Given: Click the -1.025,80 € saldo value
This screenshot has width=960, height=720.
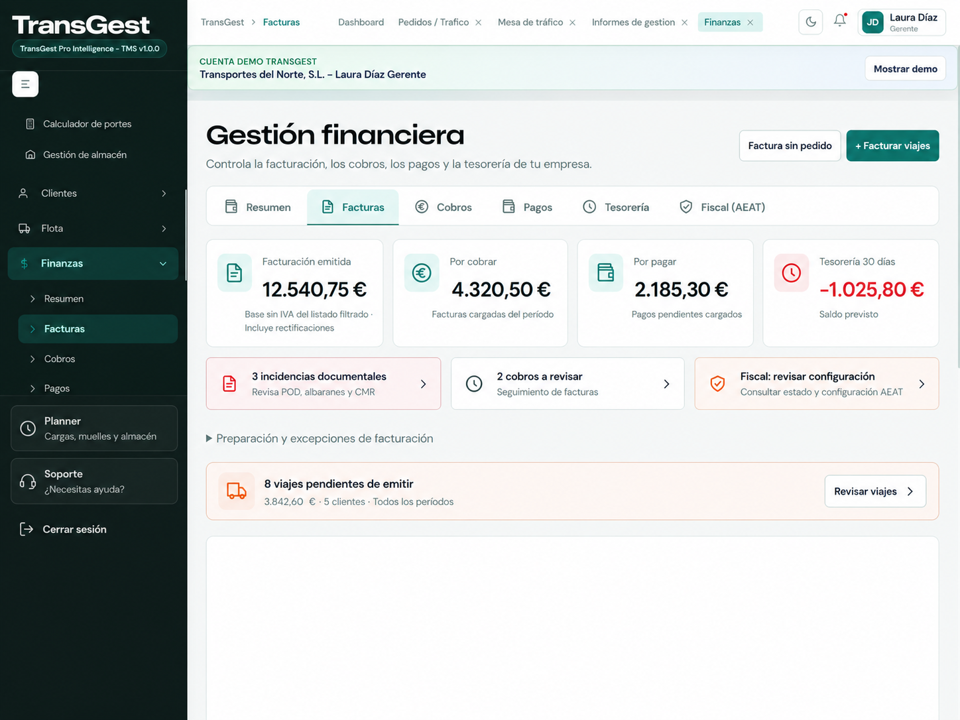Looking at the screenshot, I should [x=872, y=290].
